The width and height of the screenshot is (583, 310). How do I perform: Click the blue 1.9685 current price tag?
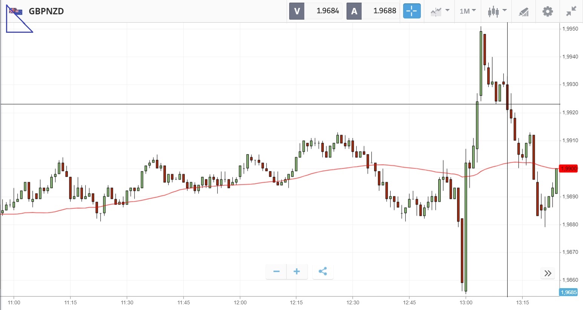point(569,292)
